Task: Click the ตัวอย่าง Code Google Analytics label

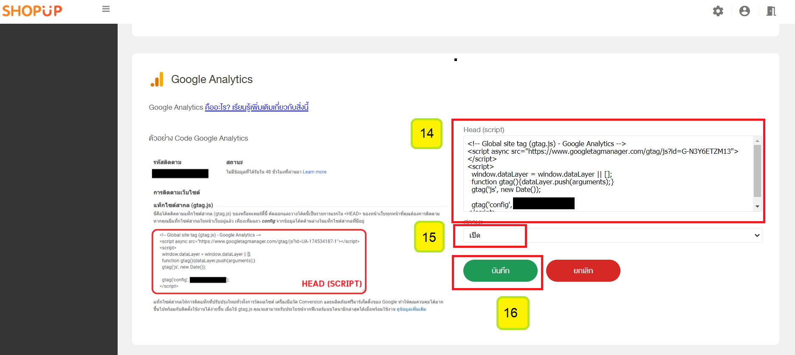Action: click(198, 138)
